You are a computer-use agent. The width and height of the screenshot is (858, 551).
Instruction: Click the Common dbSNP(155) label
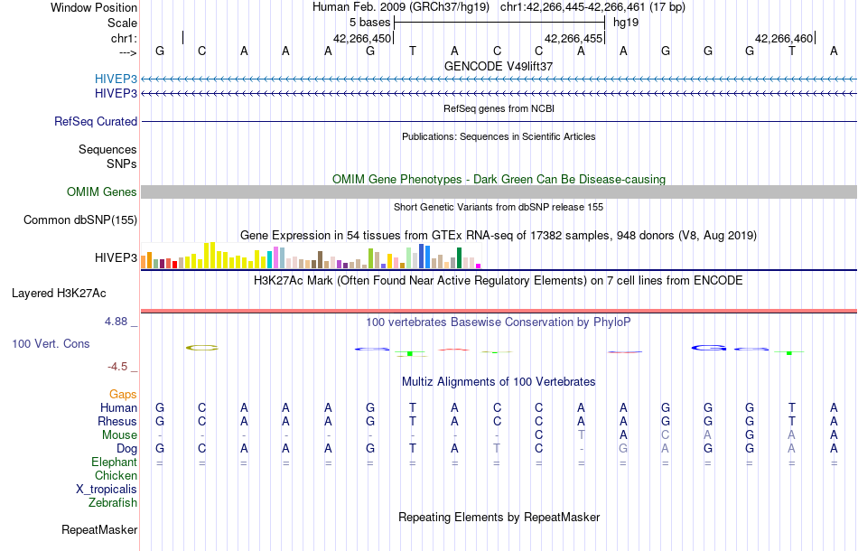point(79,220)
